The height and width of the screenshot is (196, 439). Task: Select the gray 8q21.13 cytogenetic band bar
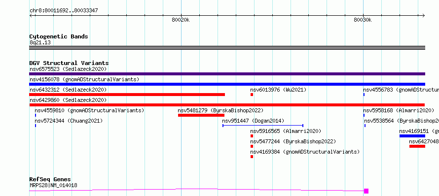pyautogui.click(x=227, y=48)
